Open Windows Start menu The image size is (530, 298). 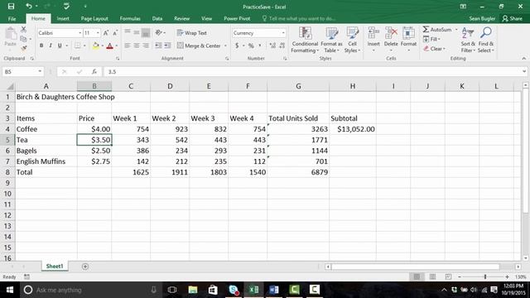tap(9, 290)
